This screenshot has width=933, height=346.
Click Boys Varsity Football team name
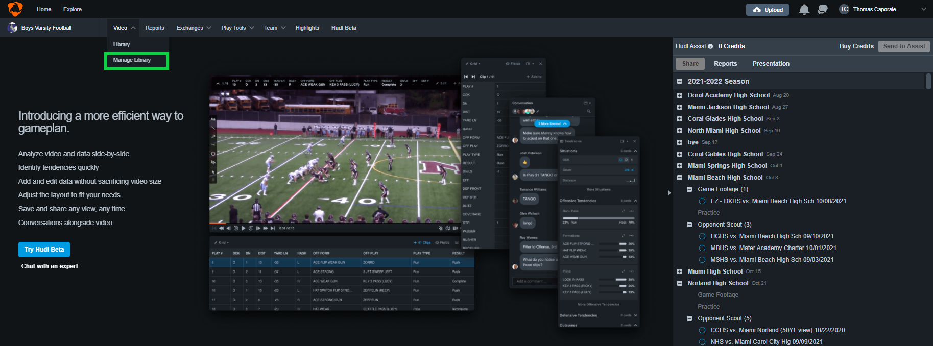(x=46, y=28)
